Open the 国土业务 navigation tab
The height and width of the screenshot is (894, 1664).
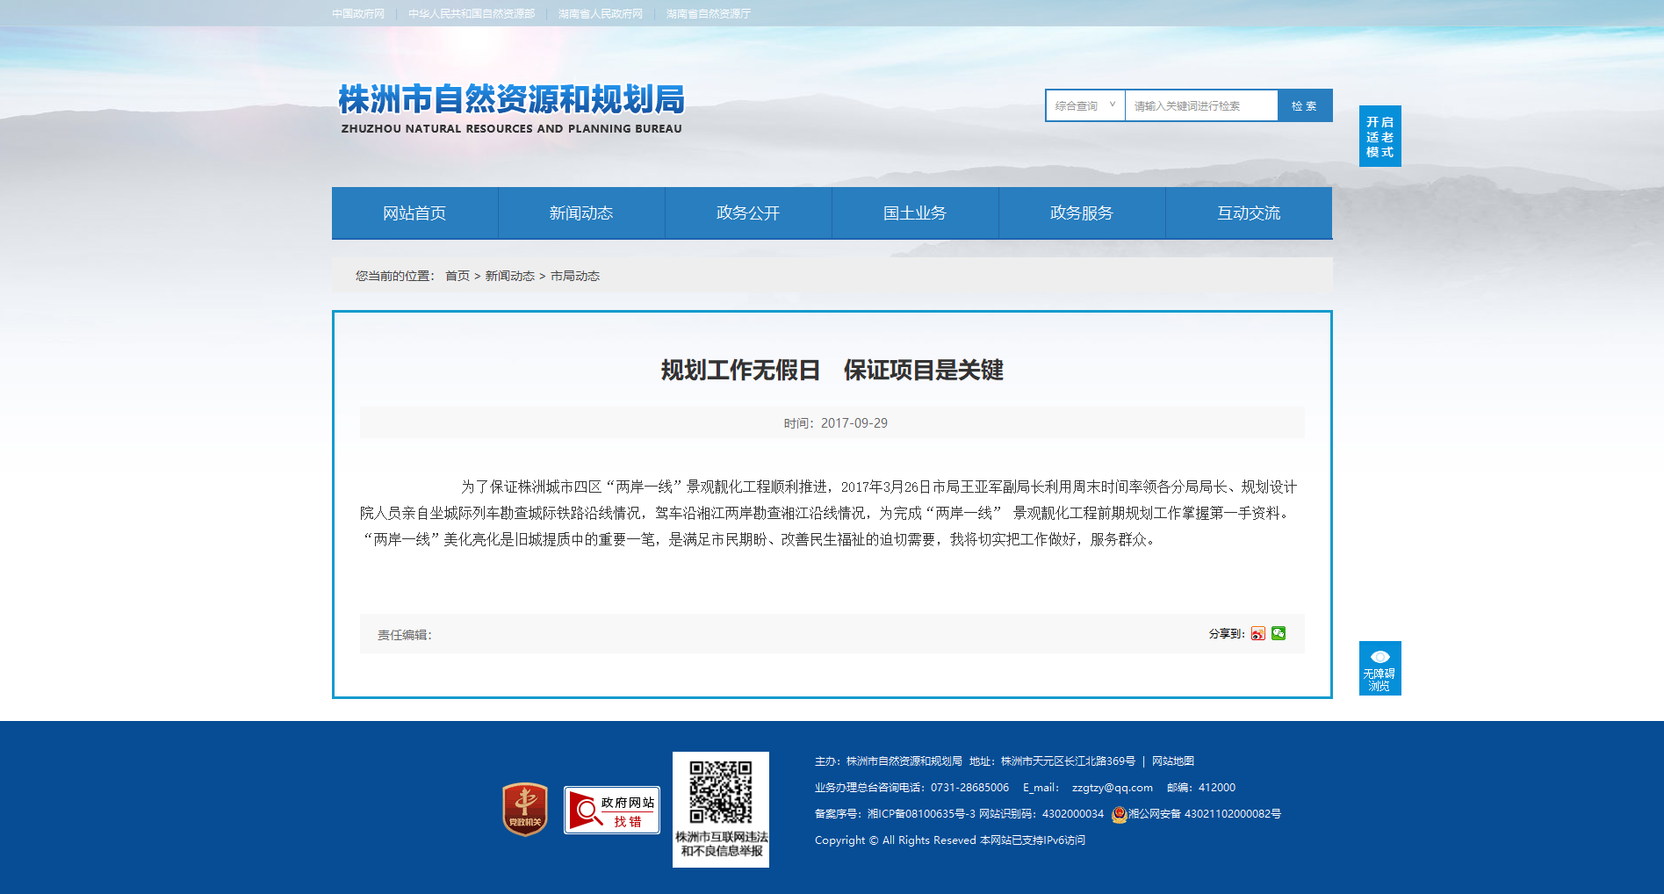pos(915,213)
